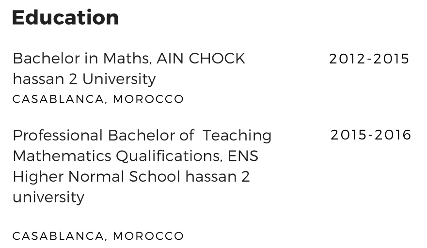Click "MOROCCO" in the bottom location line
The image size is (427, 248).
coord(148,236)
